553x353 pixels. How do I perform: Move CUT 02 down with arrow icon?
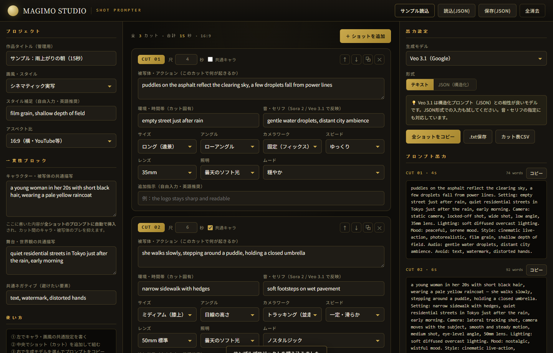click(356, 228)
